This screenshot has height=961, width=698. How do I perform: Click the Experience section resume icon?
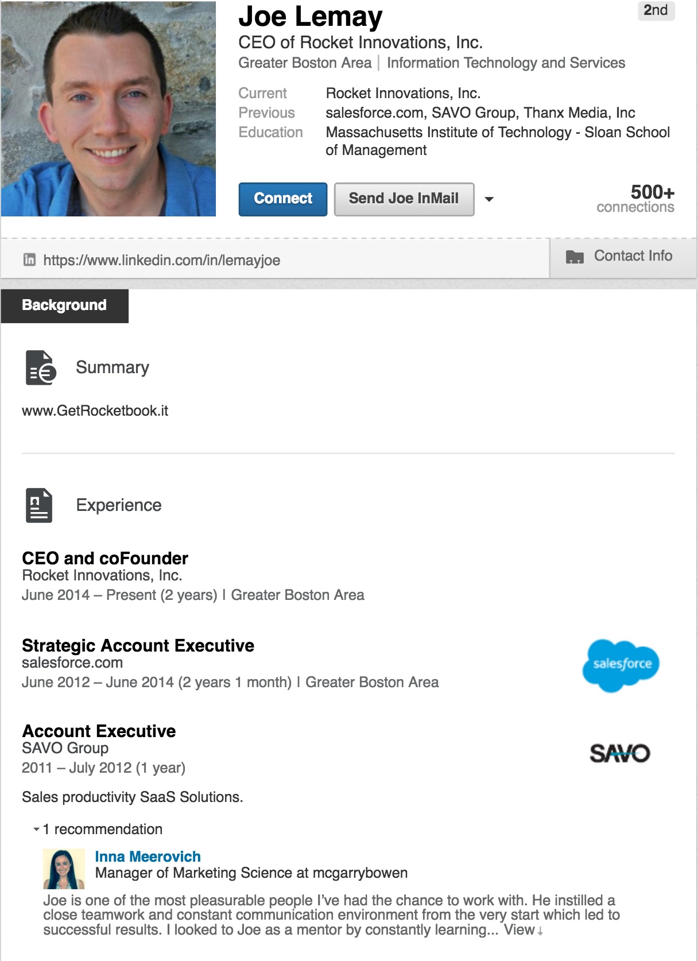[x=39, y=505]
